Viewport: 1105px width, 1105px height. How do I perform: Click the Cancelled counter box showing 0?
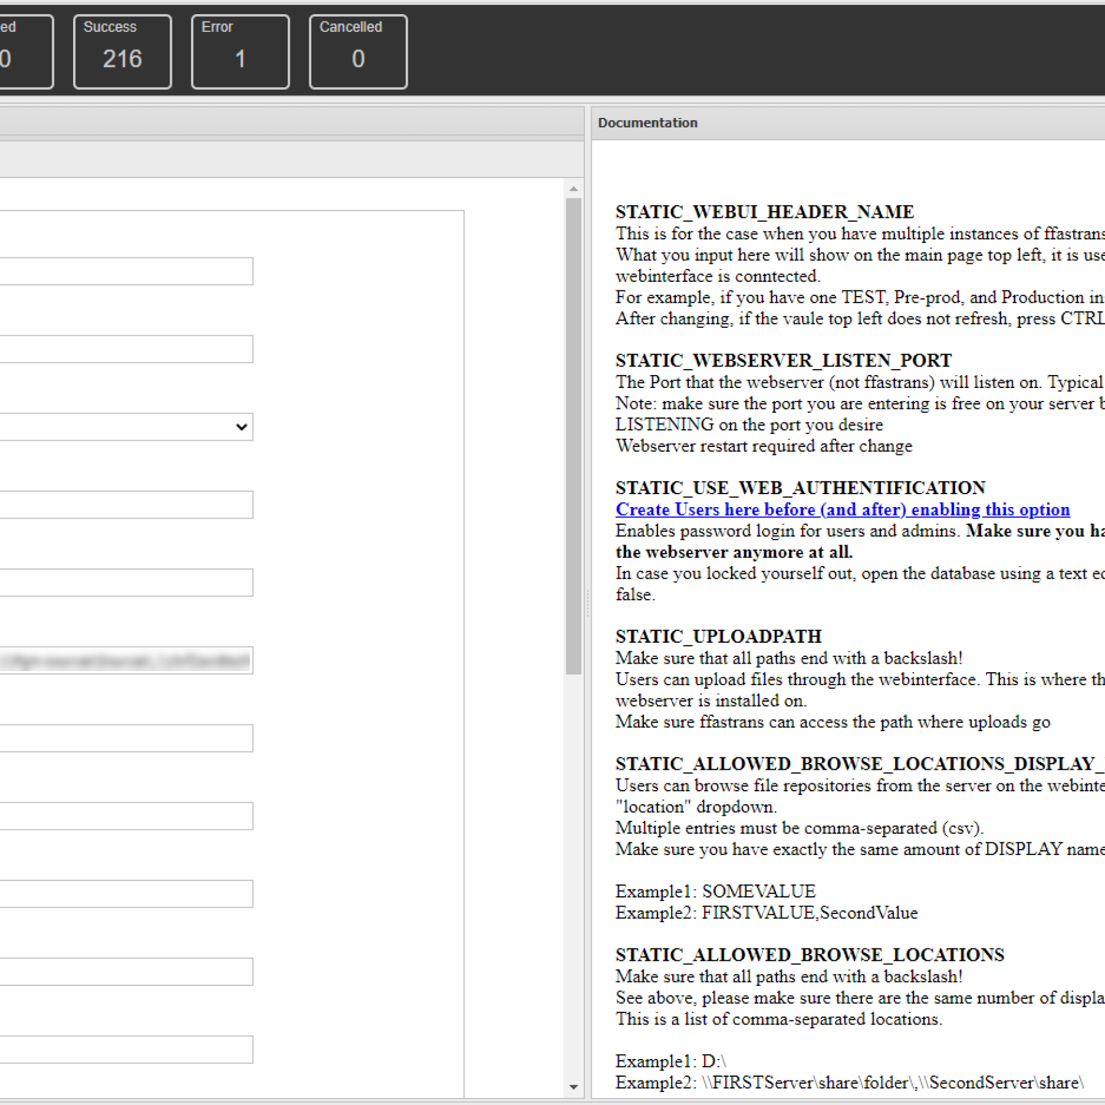(358, 52)
